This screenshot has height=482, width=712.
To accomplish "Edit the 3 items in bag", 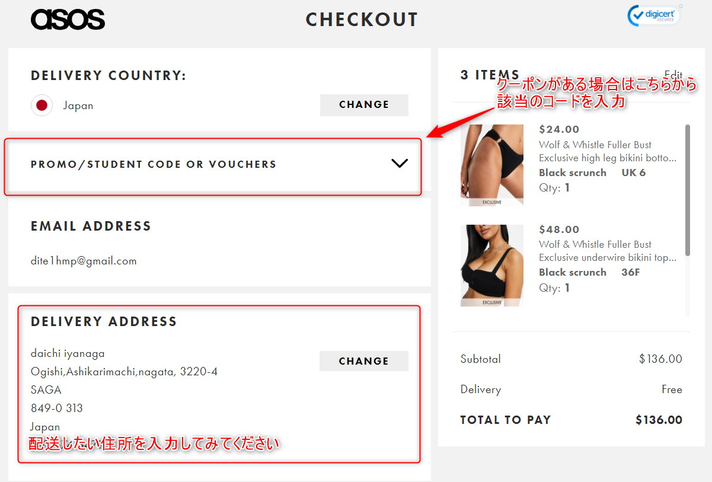I will 673,75.
